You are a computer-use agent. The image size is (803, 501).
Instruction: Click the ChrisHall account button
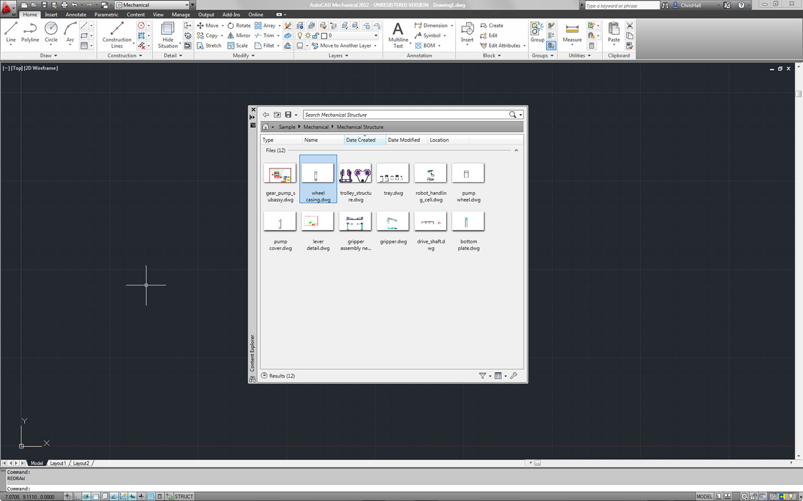[691, 5]
